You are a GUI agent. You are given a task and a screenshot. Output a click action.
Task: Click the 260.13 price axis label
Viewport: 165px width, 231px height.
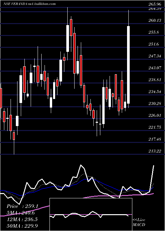click(155, 20)
